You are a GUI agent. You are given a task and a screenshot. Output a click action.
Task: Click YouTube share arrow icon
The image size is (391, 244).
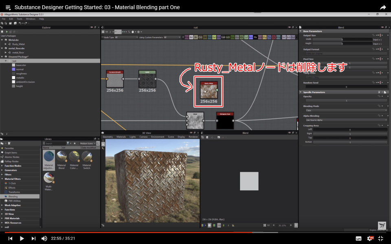click(x=383, y=7)
